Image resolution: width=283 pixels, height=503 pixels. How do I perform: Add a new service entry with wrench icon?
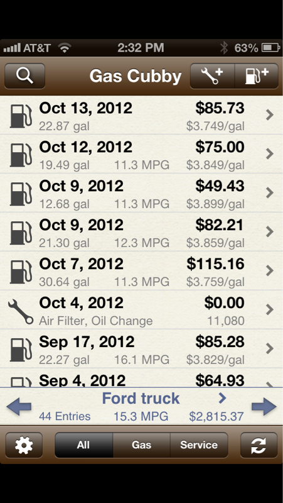(x=212, y=76)
